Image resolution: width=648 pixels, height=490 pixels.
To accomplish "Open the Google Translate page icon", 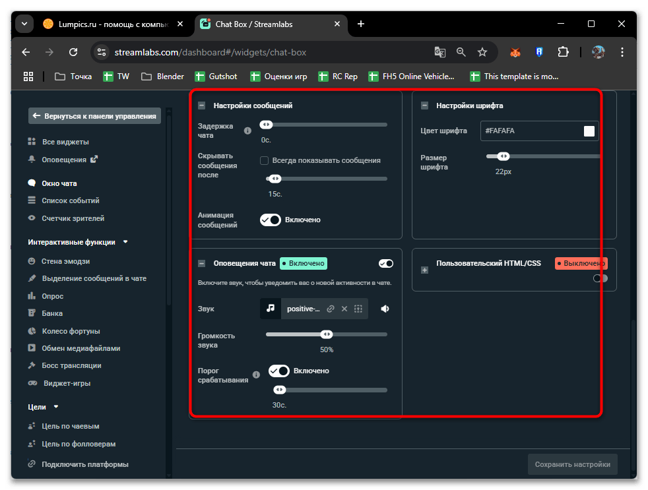I will (x=439, y=52).
